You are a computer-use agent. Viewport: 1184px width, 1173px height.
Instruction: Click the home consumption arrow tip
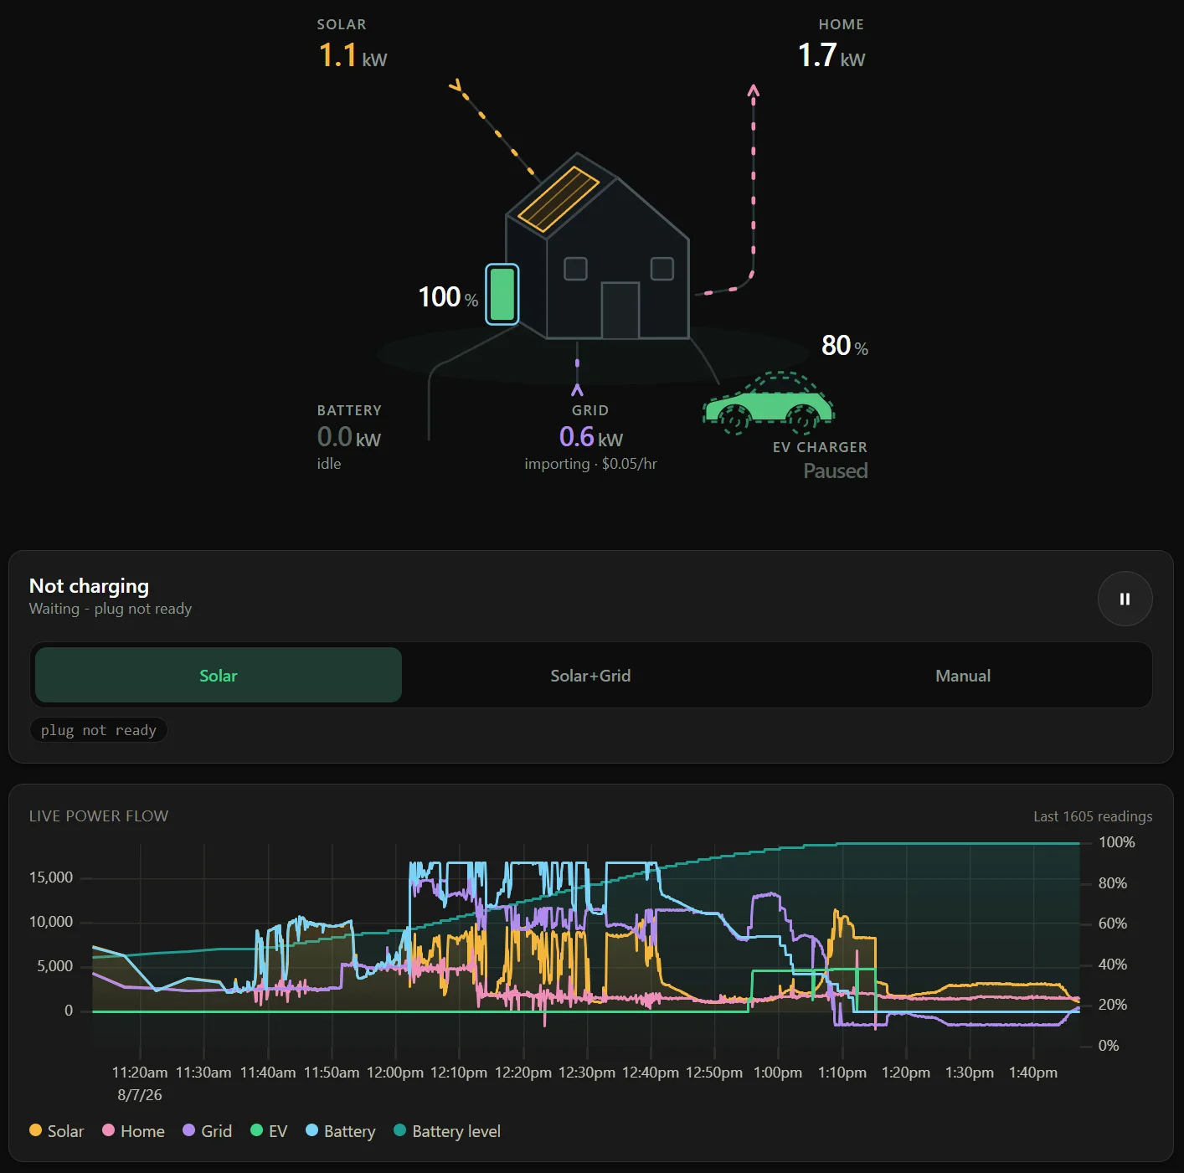tap(754, 90)
